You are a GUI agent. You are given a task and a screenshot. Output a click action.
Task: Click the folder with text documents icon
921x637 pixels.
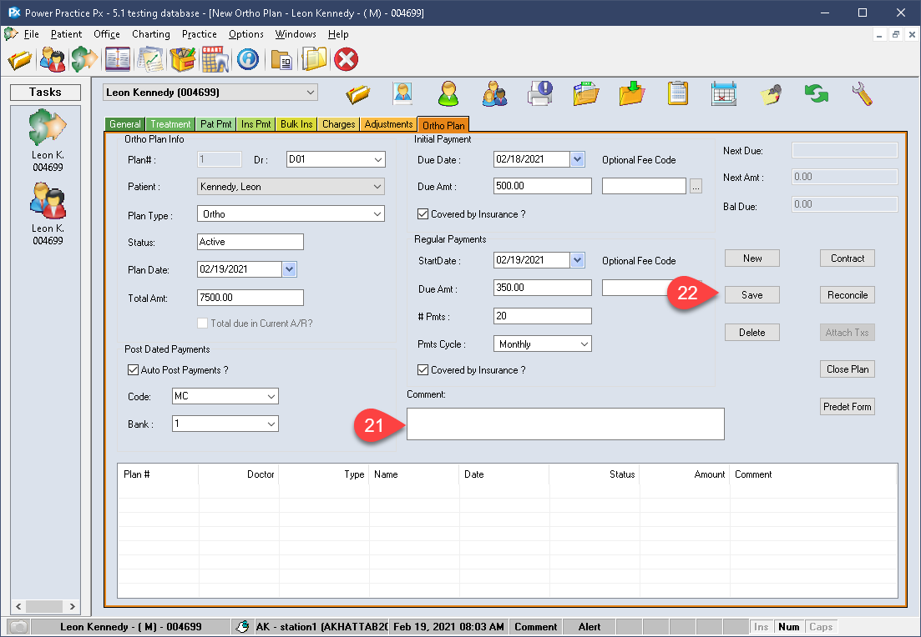click(585, 94)
